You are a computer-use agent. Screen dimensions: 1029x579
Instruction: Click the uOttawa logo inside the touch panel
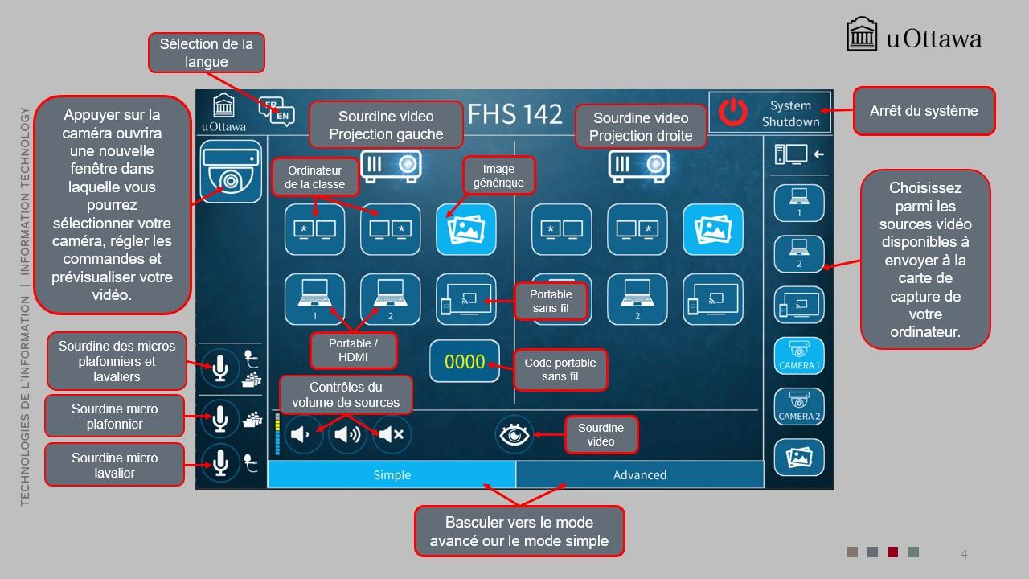coord(223,112)
